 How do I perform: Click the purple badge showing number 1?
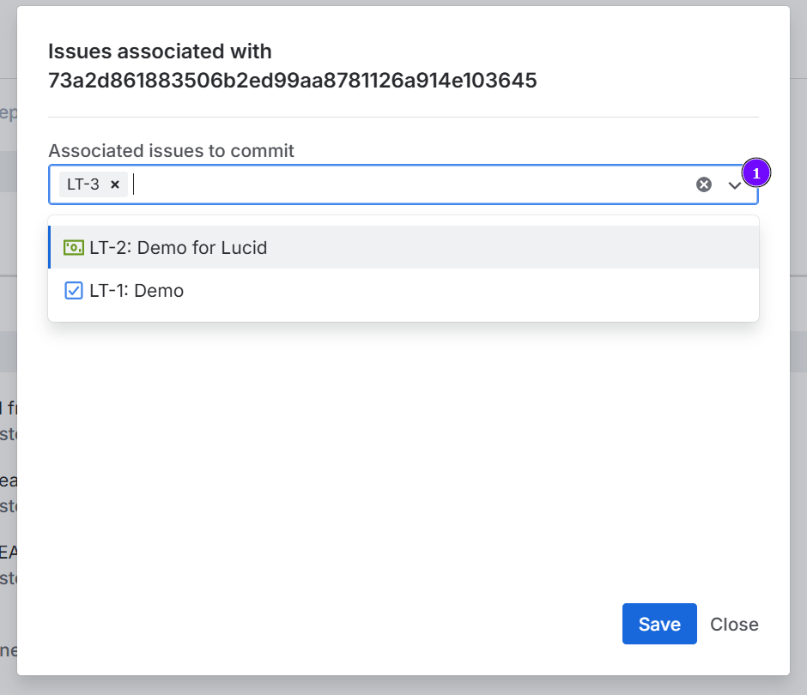pos(756,173)
